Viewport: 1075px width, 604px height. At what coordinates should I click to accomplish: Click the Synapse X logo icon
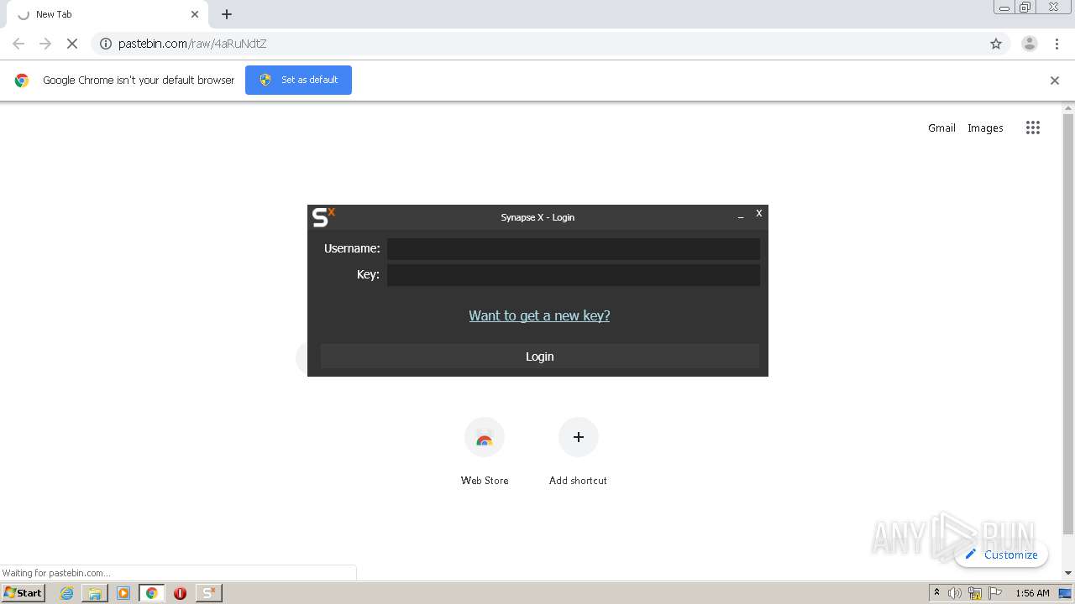pyautogui.click(x=323, y=217)
